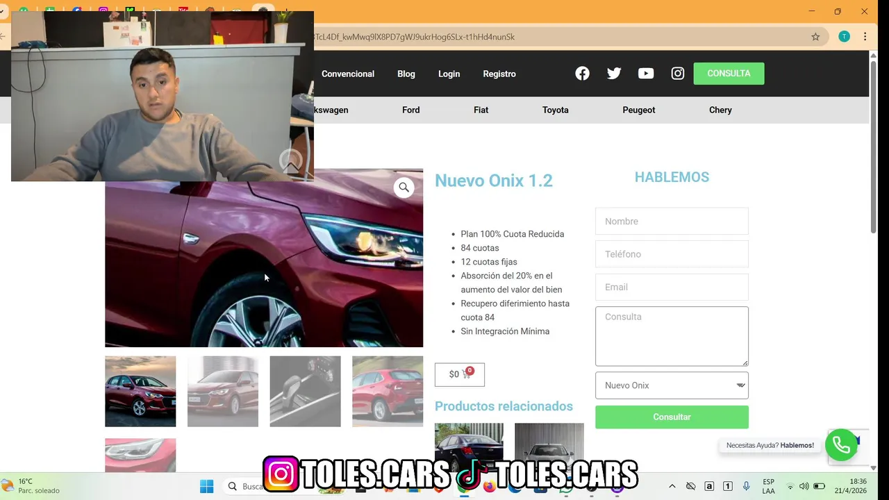
Task: Click the green floating phone button
Action: point(841,445)
